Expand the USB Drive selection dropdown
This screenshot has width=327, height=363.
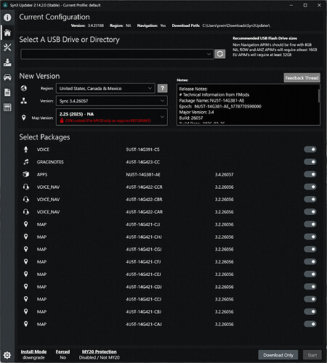(x=117, y=54)
